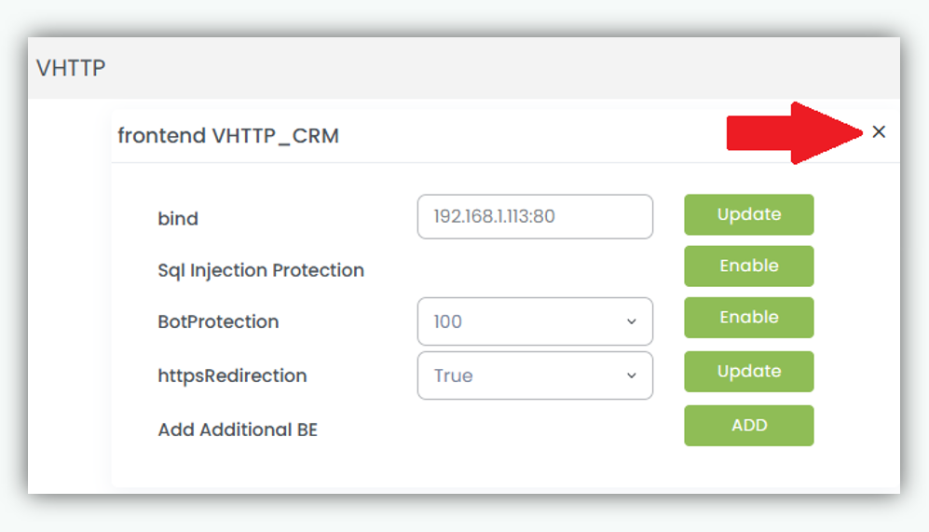Screen dimensions: 929x532
Task: Enable BotProtection with the green button
Action: (x=748, y=318)
